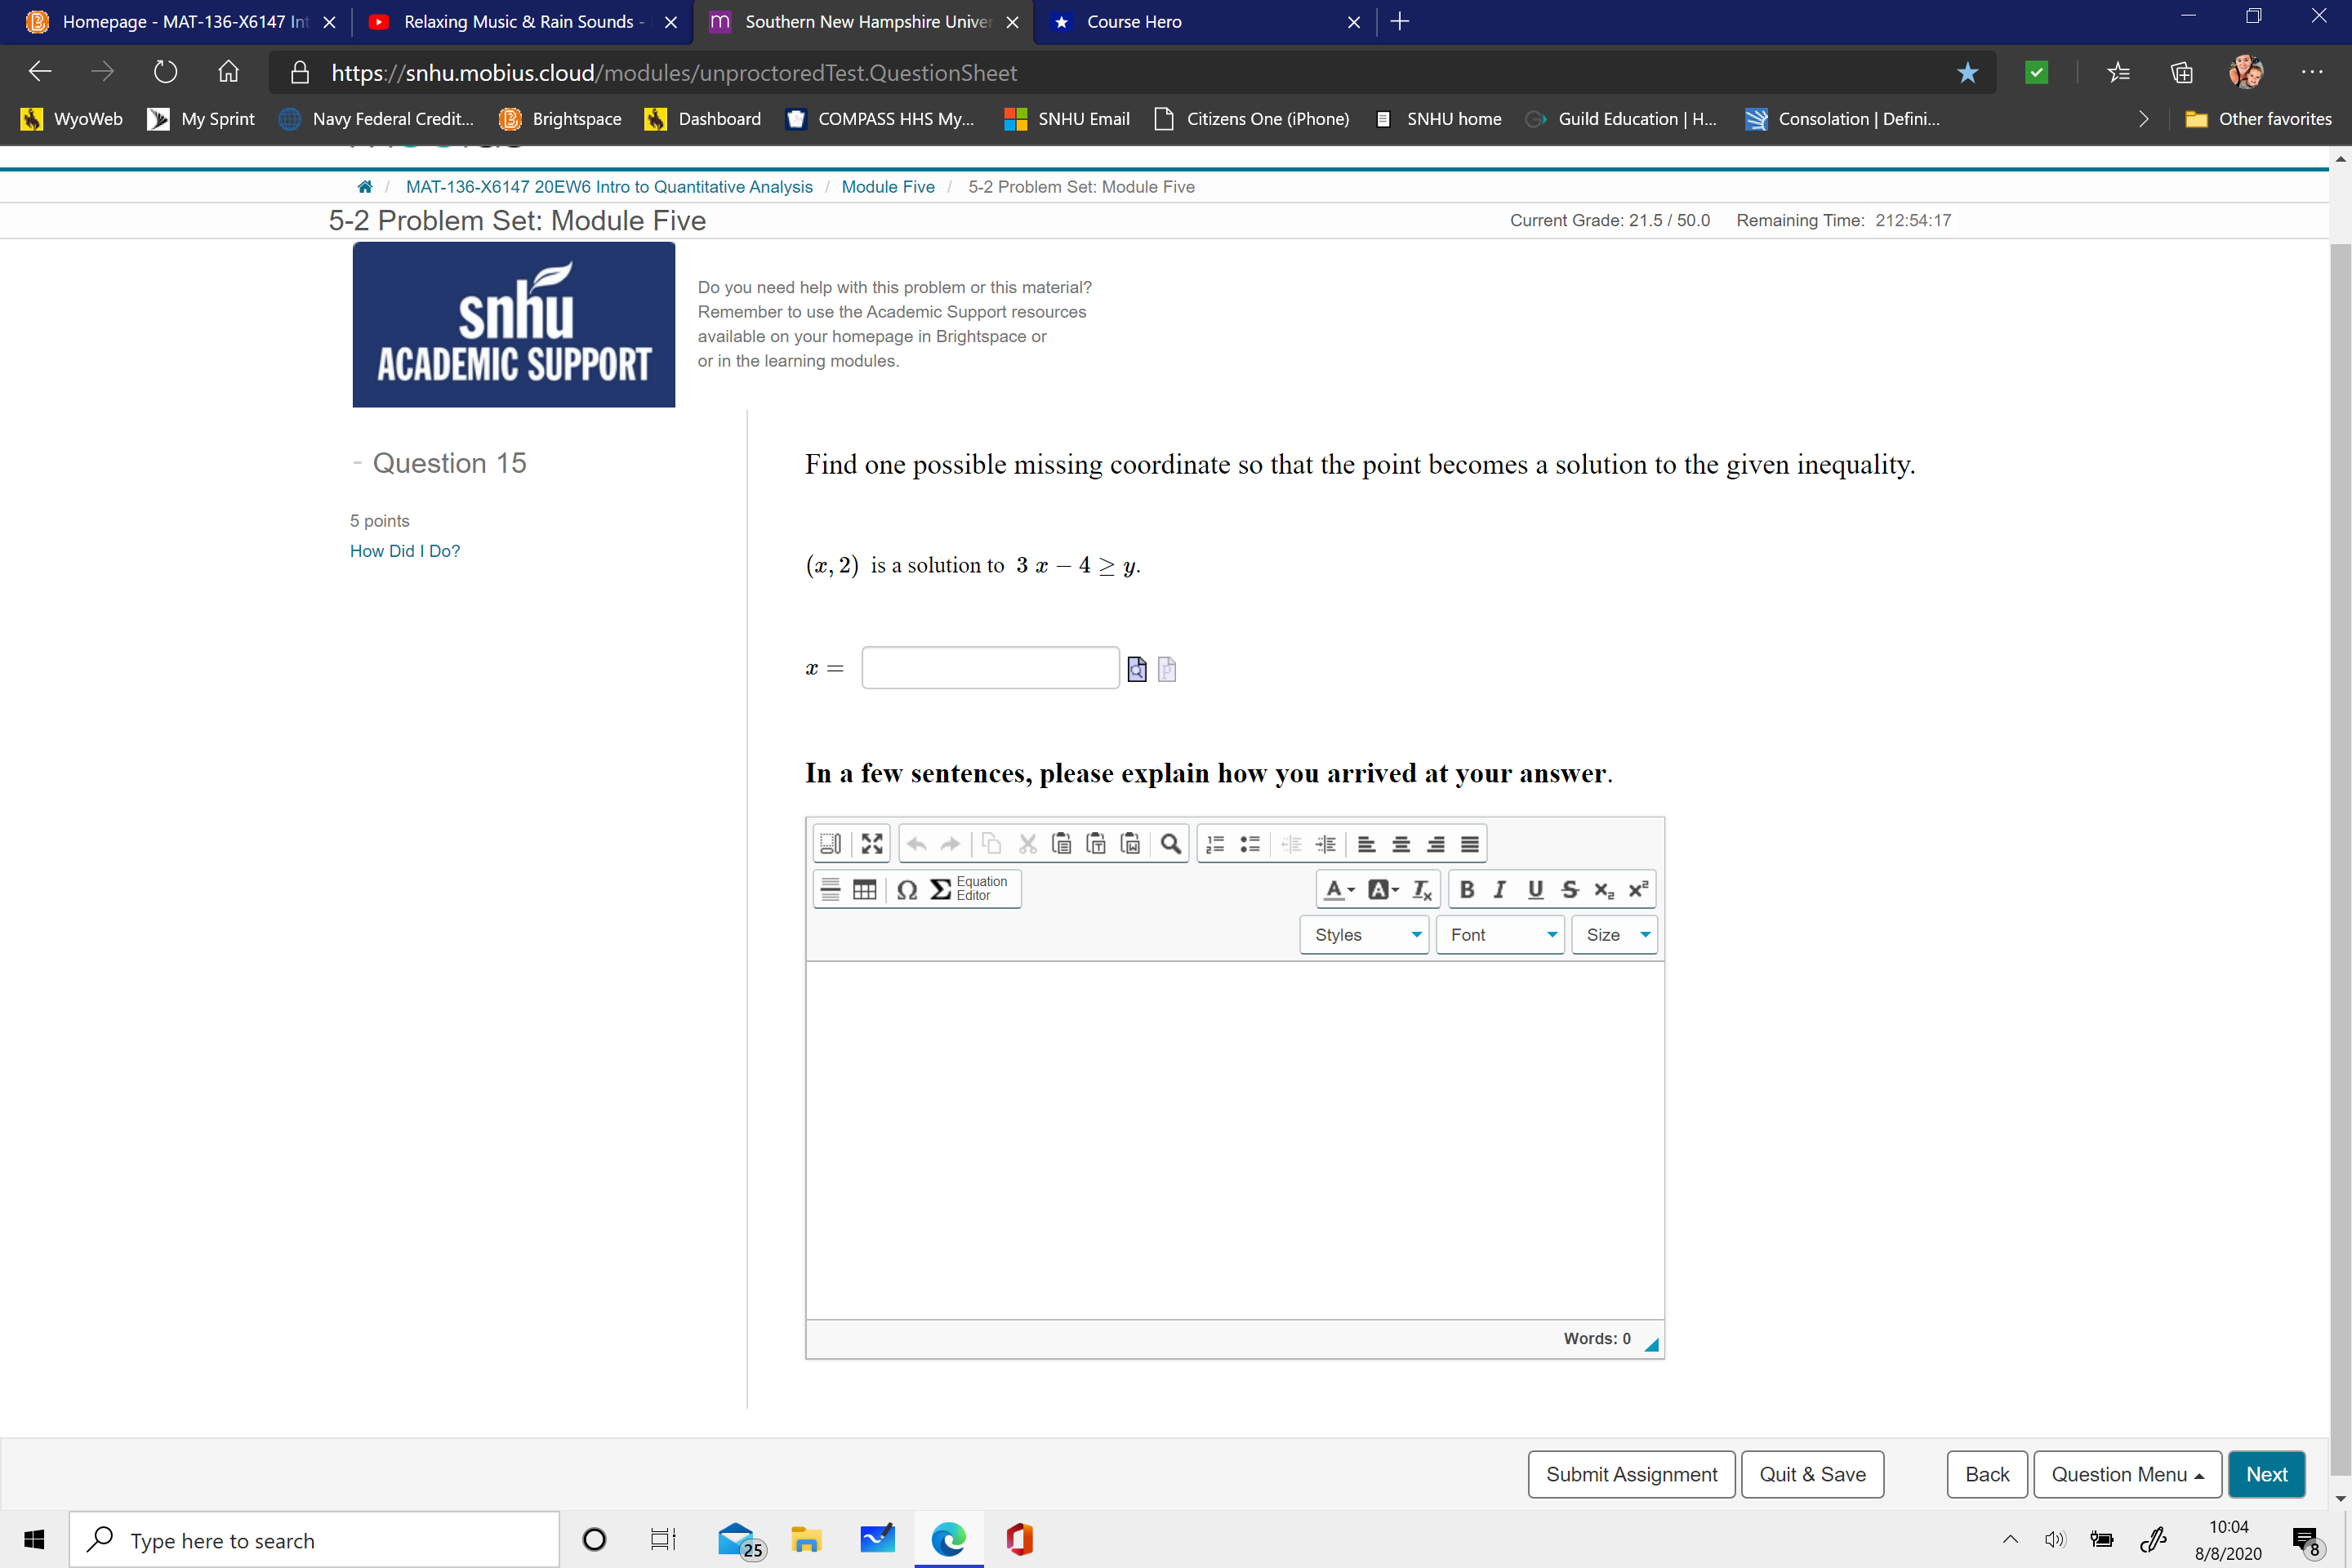This screenshot has width=2352, height=1568.
Task: Toggle Italic formatting in editor
Action: (x=1496, y=889)
